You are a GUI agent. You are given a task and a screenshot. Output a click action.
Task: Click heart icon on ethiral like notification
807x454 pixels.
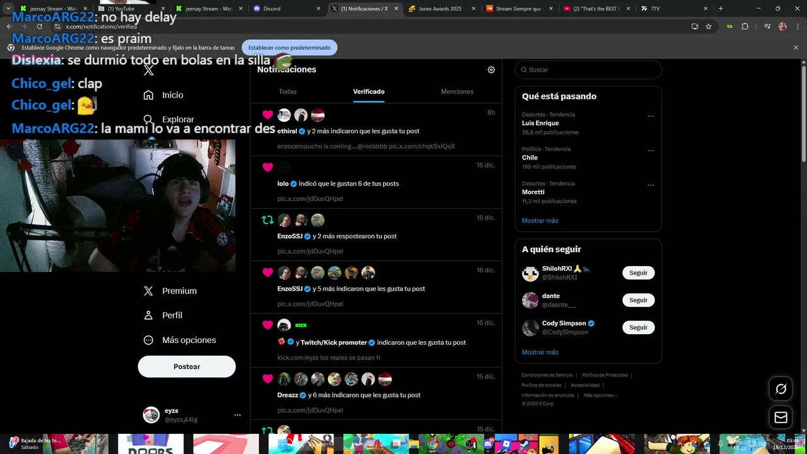pos(268,115)
